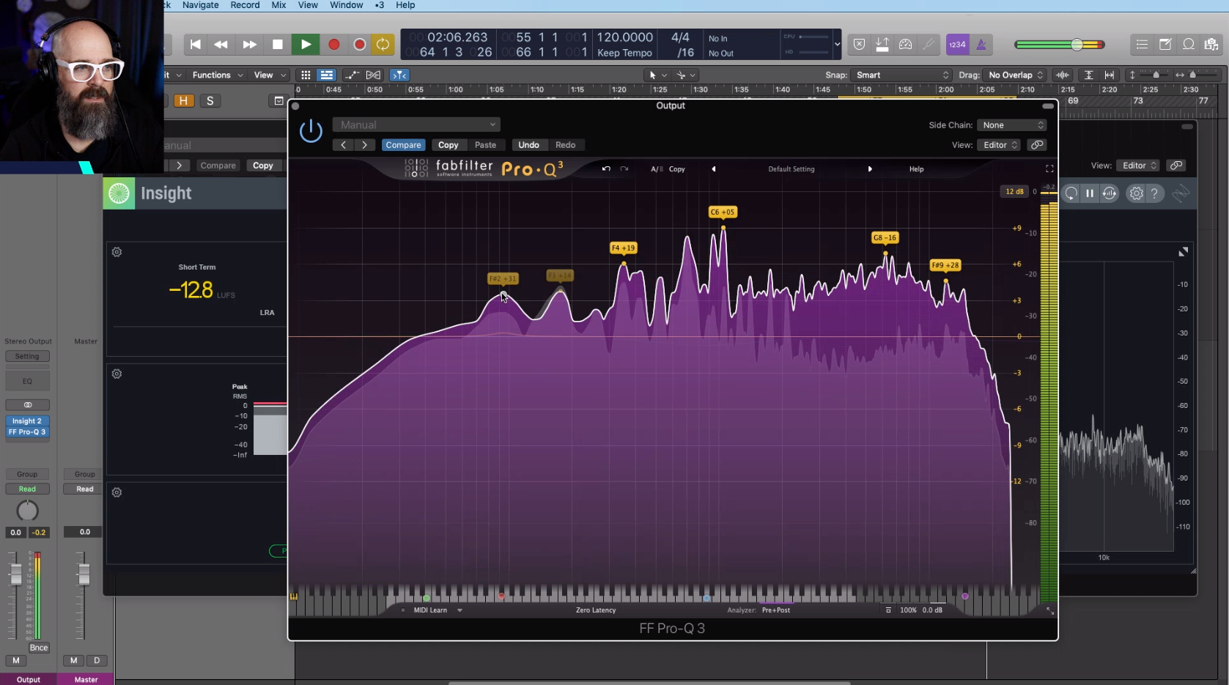Click the green Play button
Image resolution: width=1229 pixels, height=685 pixels.
306,45
